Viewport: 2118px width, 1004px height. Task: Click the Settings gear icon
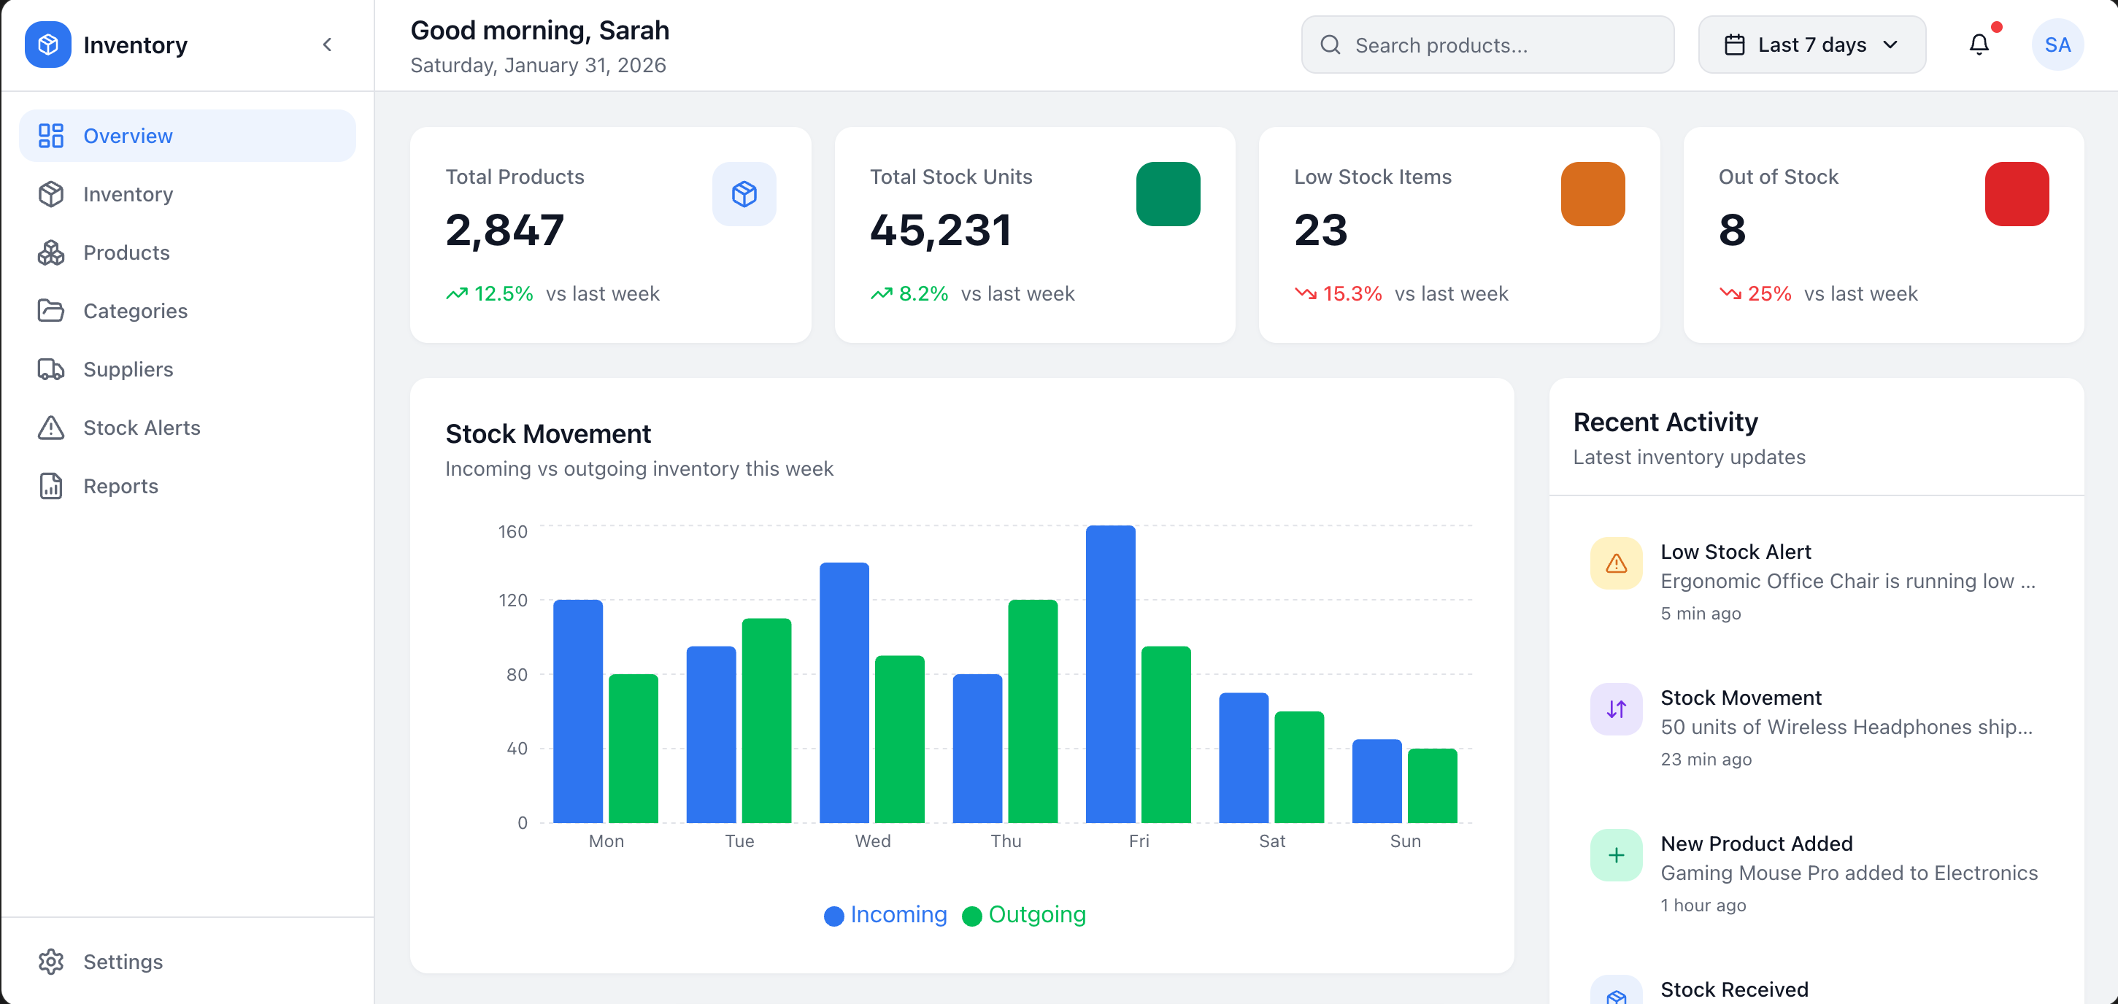point(51,961)
